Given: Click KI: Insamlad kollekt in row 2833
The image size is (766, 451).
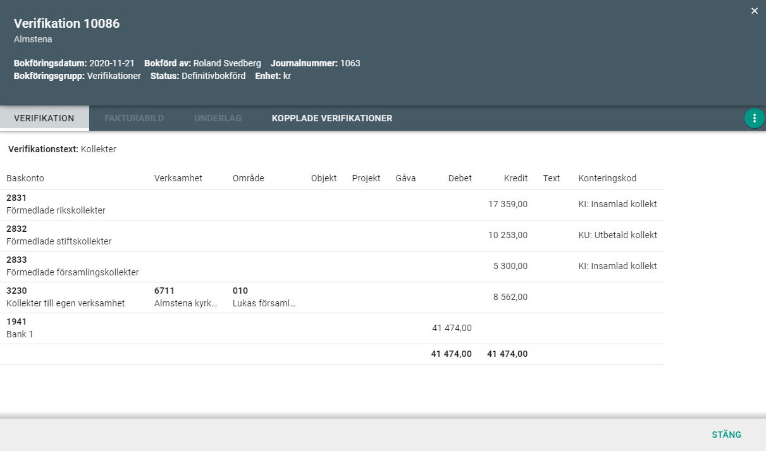Looking at the screenshot, I should [x=617, y=266].
